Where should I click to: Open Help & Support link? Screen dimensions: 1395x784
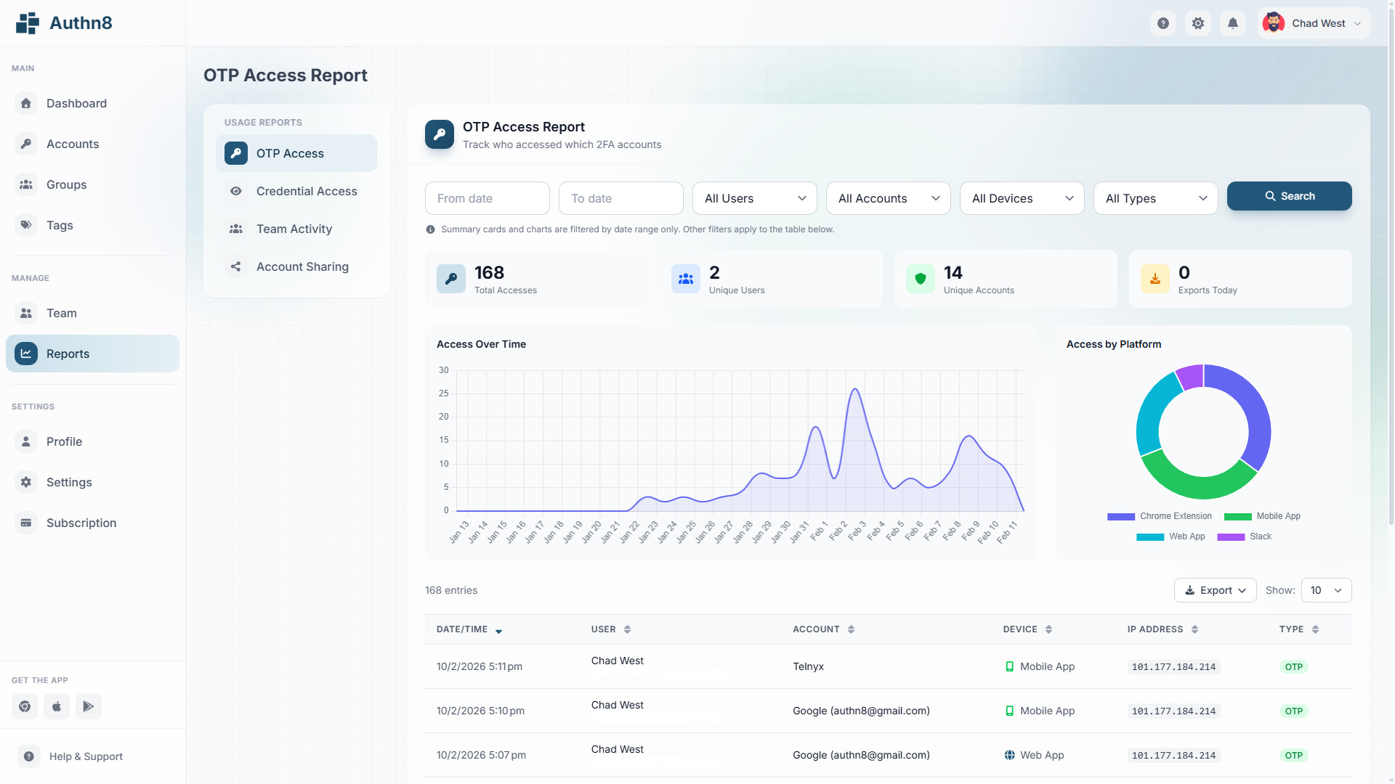(86, 756)
